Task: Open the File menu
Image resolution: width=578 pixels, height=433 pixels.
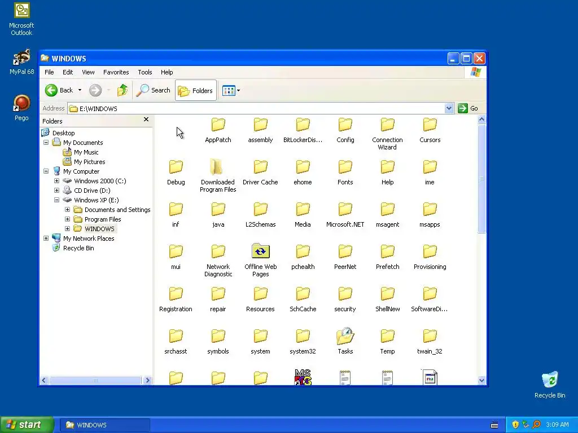Action: (49, 72)
